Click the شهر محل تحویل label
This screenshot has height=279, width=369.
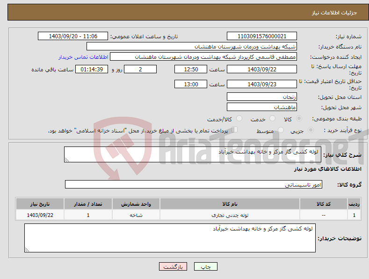341,108
